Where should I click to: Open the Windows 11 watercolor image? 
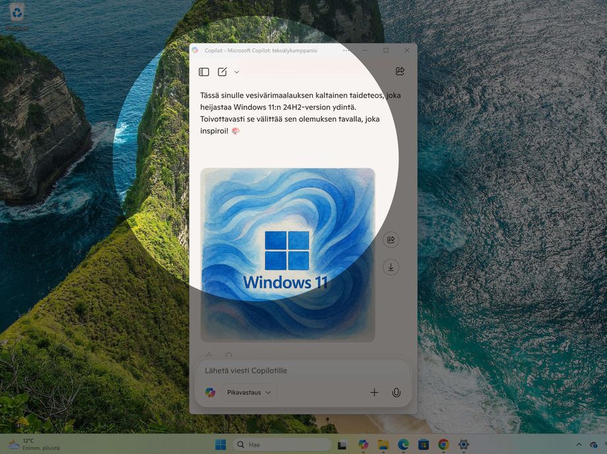[288, 254]
